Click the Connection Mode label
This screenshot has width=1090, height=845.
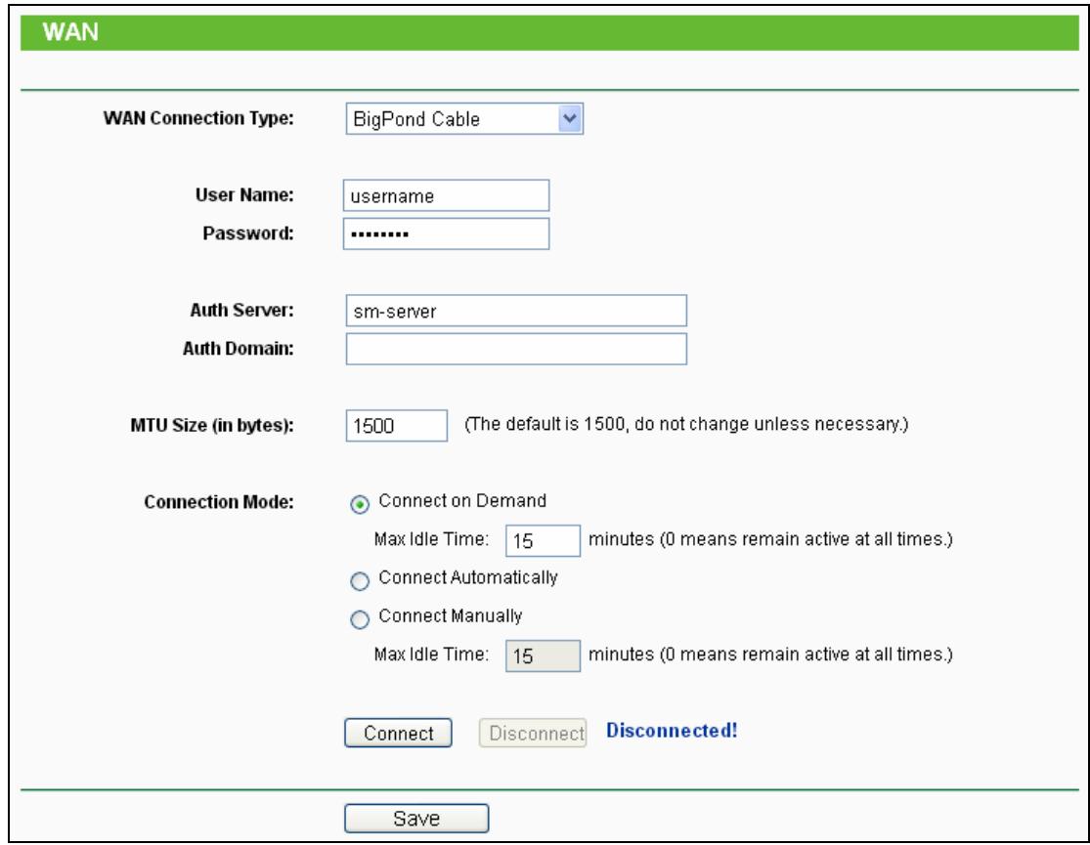point(219,502)
